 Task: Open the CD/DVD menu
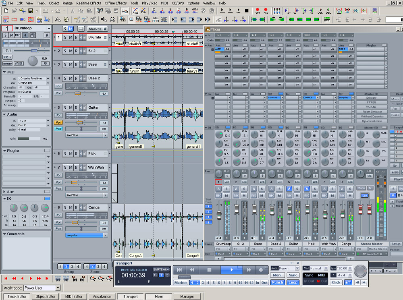pyautogui.click(x=178, y=3)
